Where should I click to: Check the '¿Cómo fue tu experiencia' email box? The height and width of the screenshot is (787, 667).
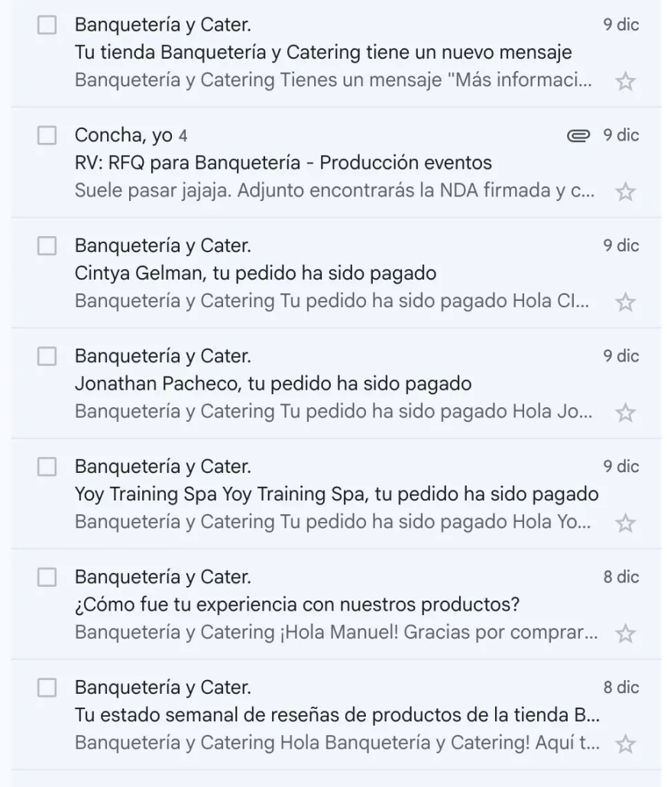(x=47, y=577)
